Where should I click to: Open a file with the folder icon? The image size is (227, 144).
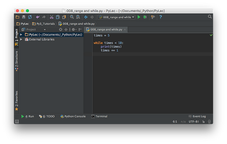click(x=18, y=17)
